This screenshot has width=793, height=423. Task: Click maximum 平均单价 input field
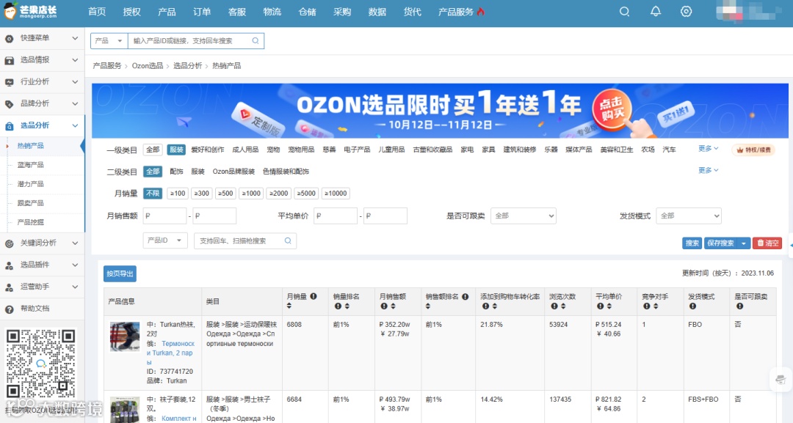(385, 216)
